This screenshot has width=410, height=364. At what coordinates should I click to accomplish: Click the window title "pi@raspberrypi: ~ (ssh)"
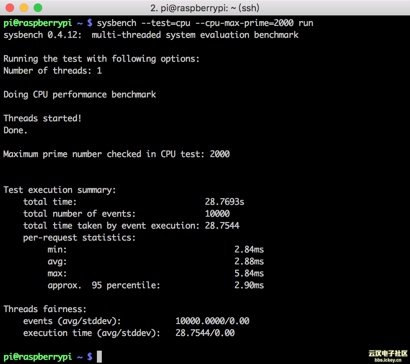[205, 8]
